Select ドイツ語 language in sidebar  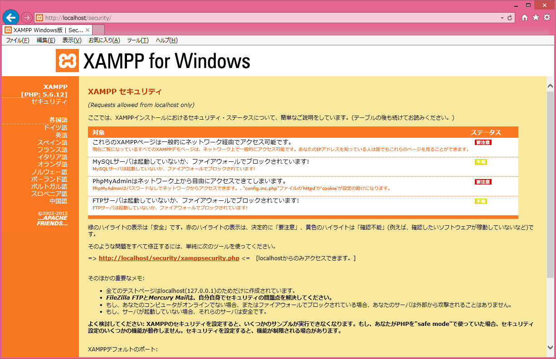click(x=55, y=128)
